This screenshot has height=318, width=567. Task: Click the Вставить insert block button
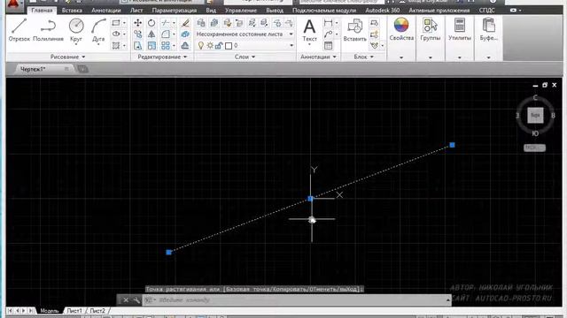click(354, 31)
